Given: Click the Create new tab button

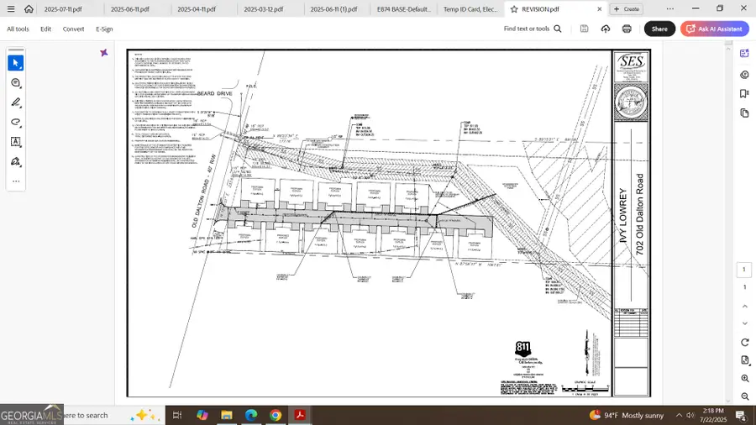Looking at the screenshot, I should (x=627, y=9).
